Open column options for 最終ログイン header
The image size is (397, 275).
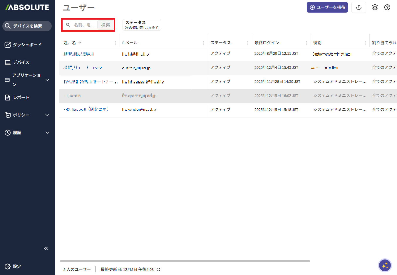(306, 43)
